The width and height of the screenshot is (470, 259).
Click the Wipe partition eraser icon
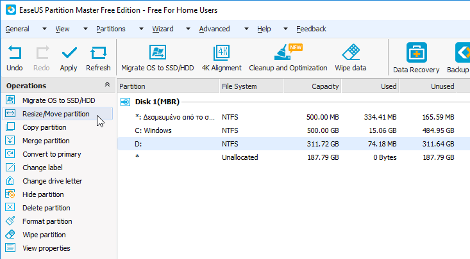(x=10, y=235)
